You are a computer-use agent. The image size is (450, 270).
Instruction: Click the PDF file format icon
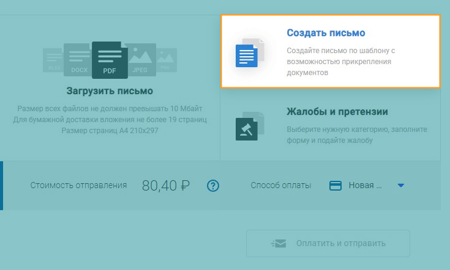coord(110,60)
